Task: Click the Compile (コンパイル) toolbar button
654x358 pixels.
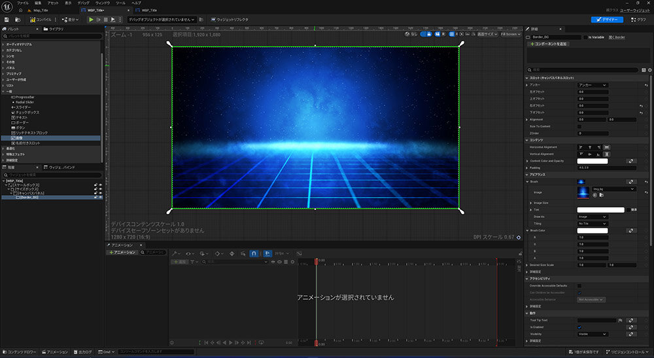Action: coord(40,20)
